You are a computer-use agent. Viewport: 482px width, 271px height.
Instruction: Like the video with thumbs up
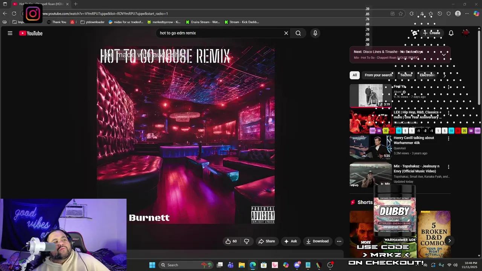coord(231,241)
